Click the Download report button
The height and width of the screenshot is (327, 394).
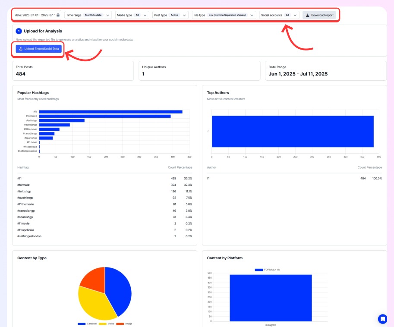pos(319,15)
